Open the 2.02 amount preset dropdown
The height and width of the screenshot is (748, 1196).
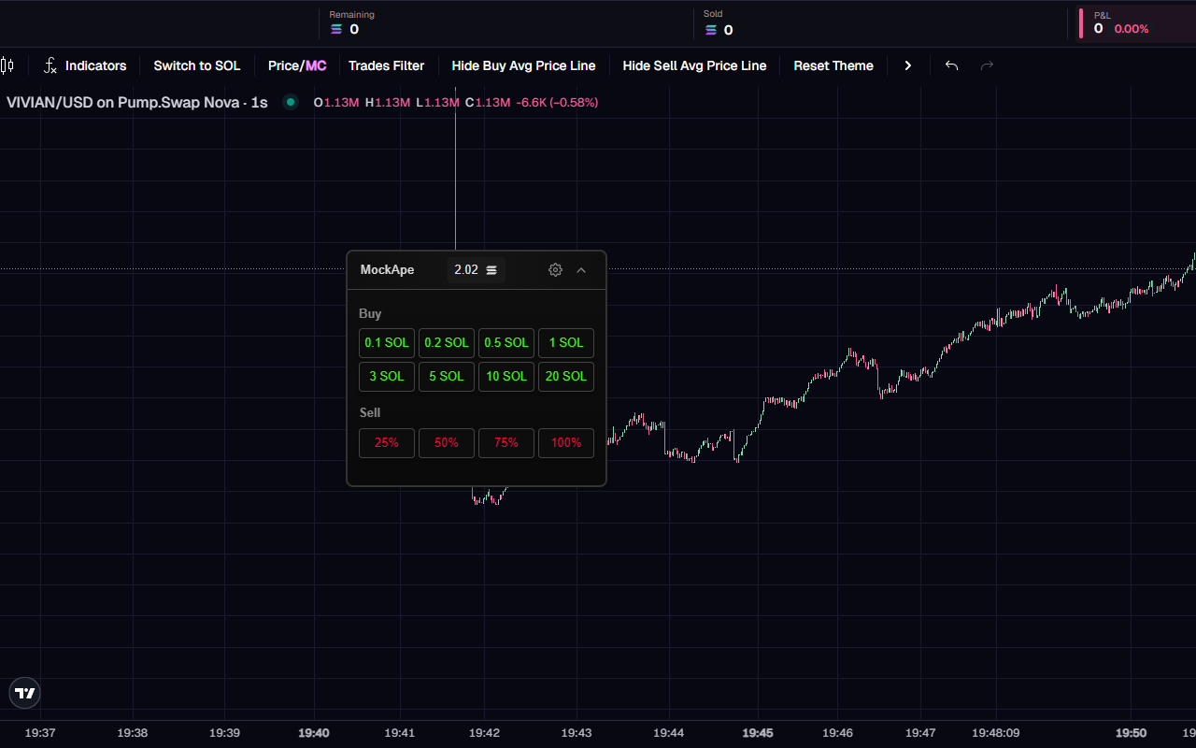click(476, 269)
